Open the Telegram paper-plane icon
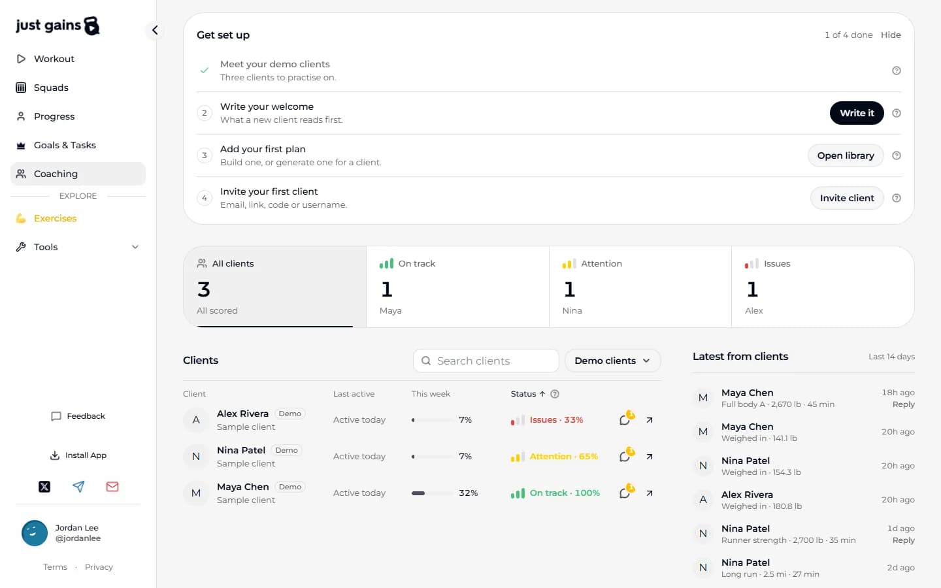941x588 pixels. point(78,487)
